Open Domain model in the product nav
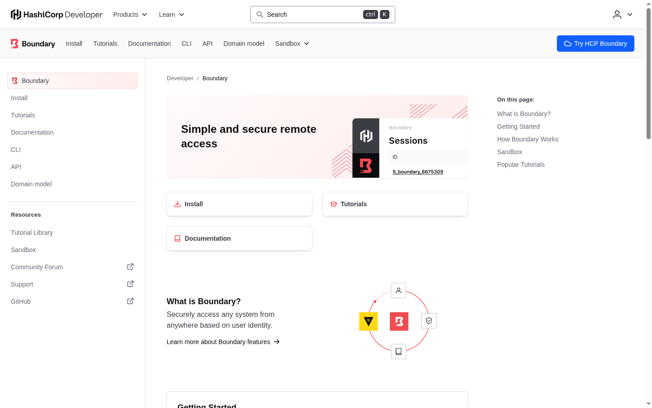This screenshot has height=408, width=652. coord(244,44)
